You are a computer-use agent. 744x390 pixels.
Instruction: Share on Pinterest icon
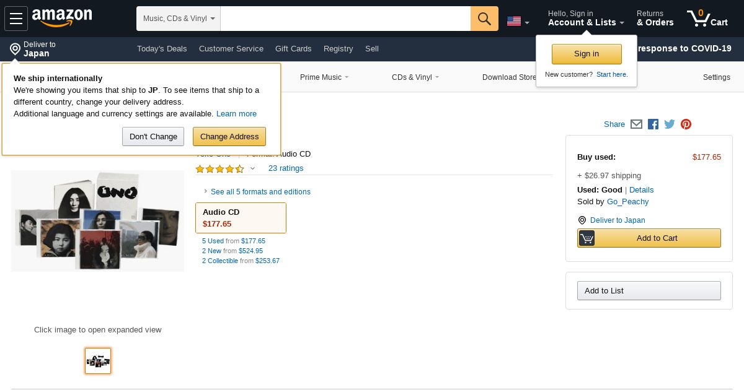686,124
